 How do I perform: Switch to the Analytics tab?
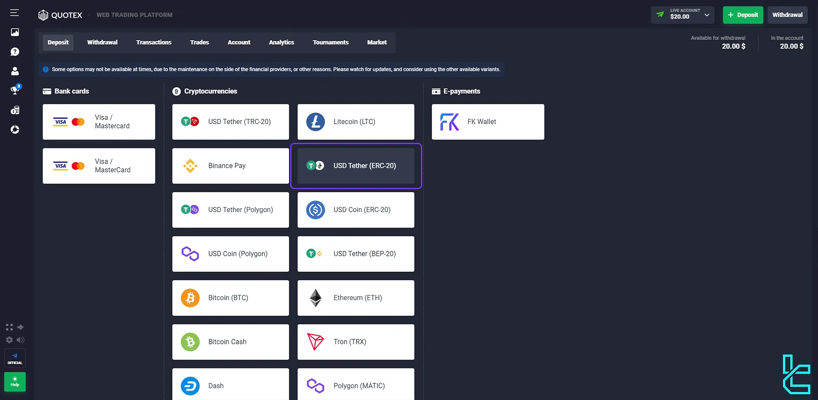click(x=282, y=43)
